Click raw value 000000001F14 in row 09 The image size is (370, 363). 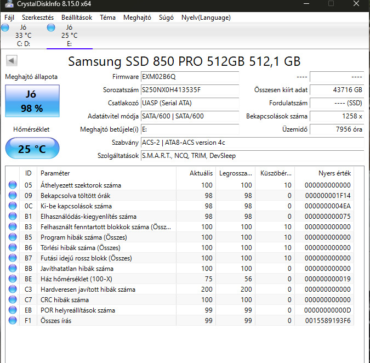[328, 196]
